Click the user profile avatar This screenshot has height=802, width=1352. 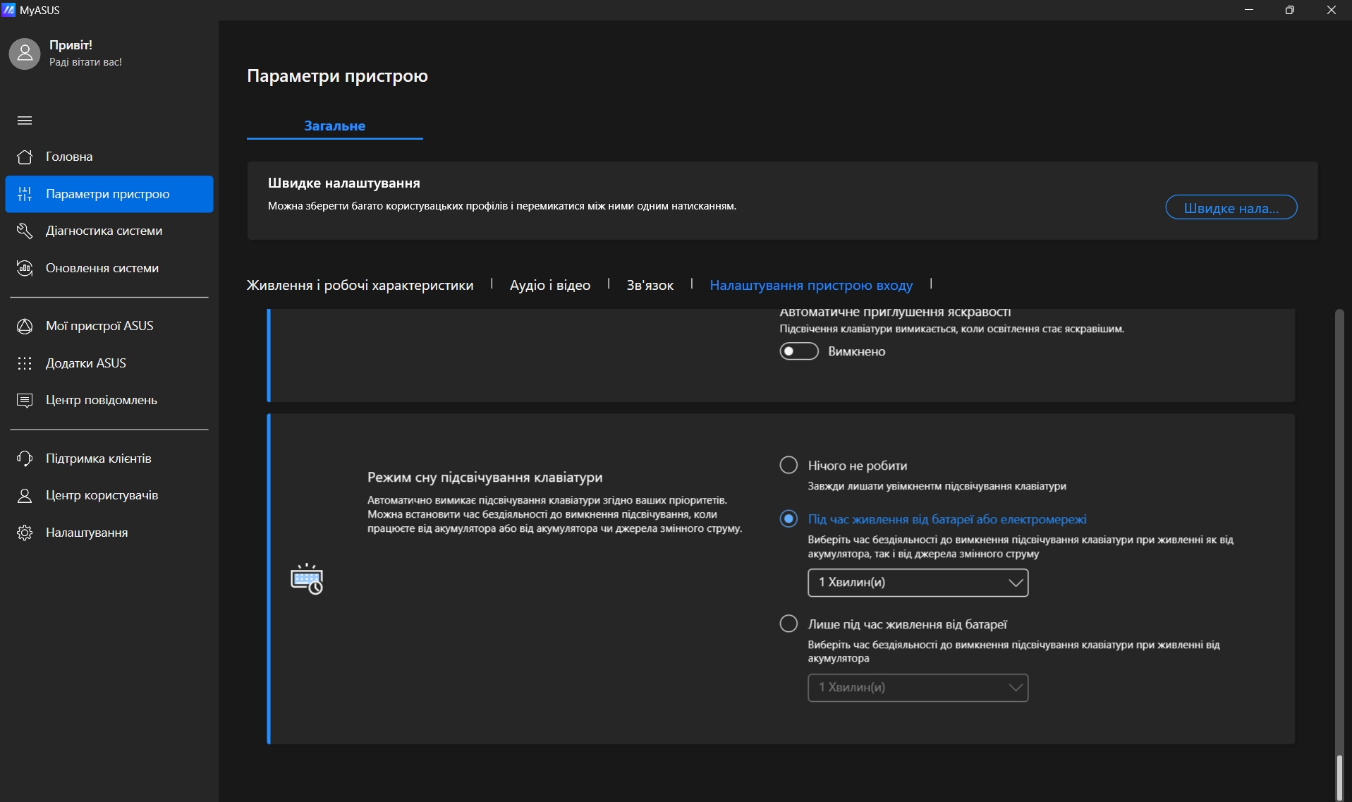(x=25, y=54)
